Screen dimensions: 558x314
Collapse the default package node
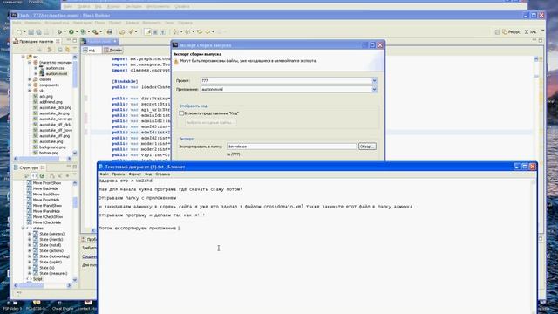30,62
